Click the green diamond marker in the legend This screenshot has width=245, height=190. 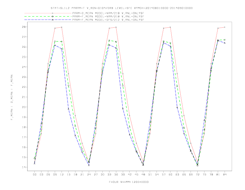click(53, 16)
